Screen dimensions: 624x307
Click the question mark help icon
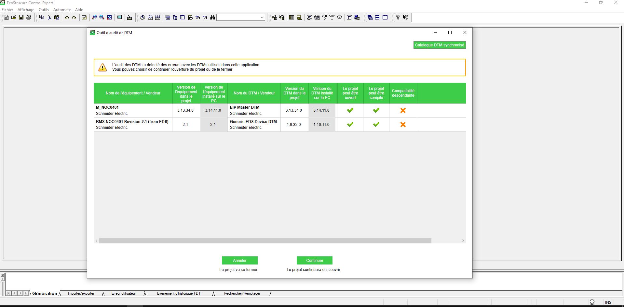click(x=398, y=18)
